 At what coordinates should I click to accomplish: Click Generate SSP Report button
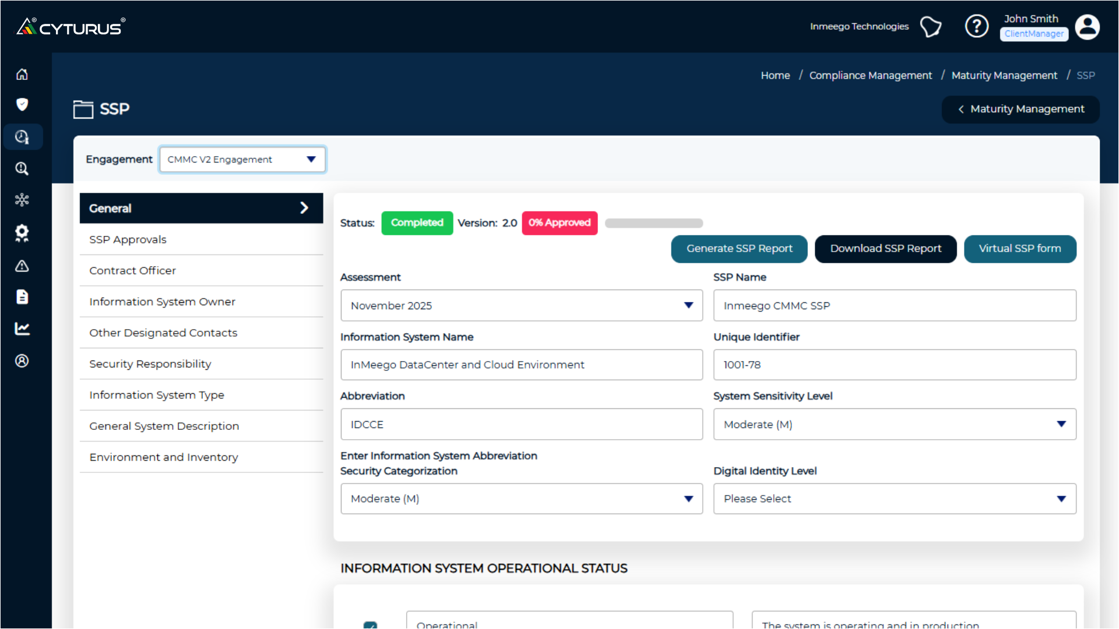click(x=739, y=249)
